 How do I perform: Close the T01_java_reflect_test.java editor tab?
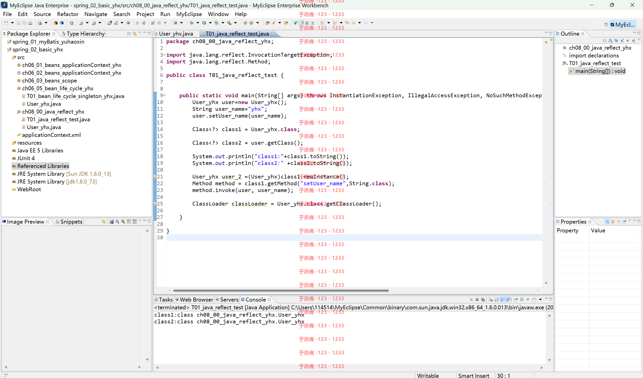[272, 34]
